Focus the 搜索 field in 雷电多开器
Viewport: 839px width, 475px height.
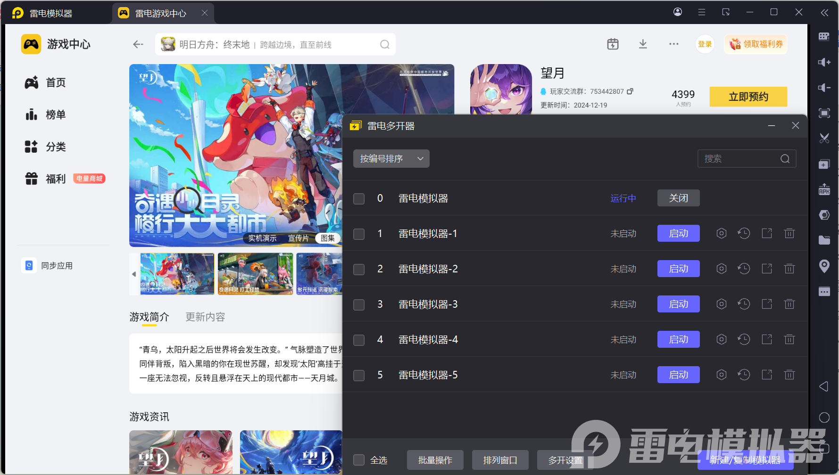point(747,159)
